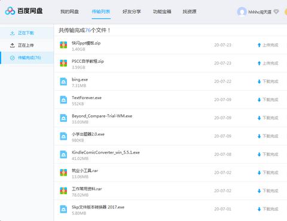Click the download arrow for Skp文件版本转换器 2017.exe
The height and width of the screenshot is (221, 287).
tap(259, 209)
